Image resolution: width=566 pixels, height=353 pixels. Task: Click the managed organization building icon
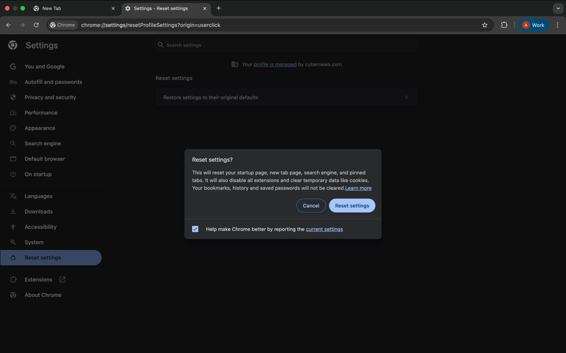click(x=234, y=64)
